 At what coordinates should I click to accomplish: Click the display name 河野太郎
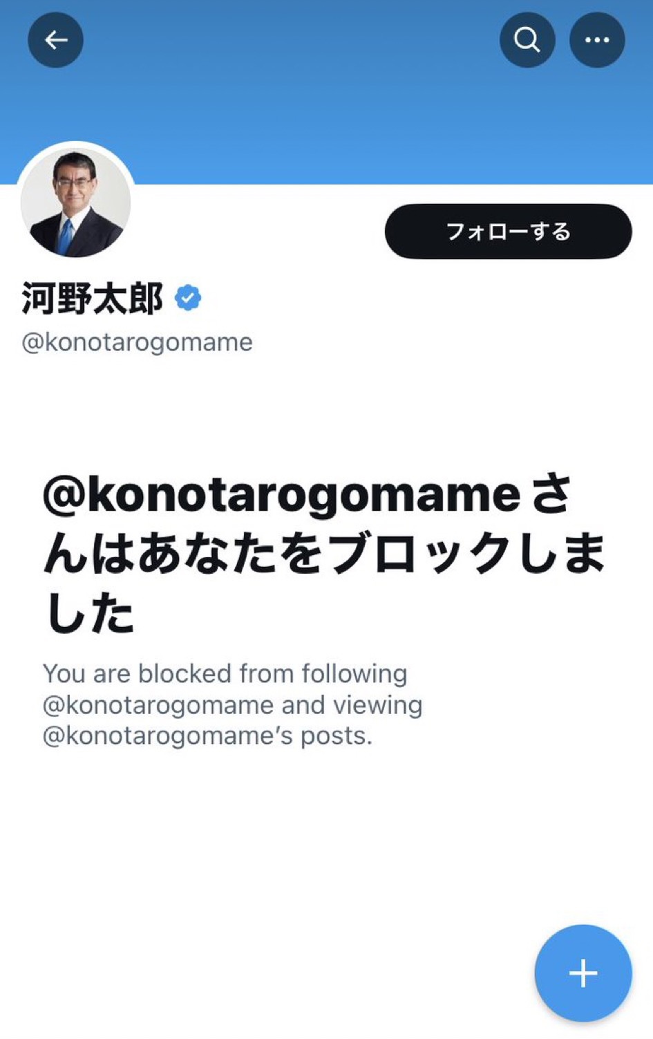point(93,299)
